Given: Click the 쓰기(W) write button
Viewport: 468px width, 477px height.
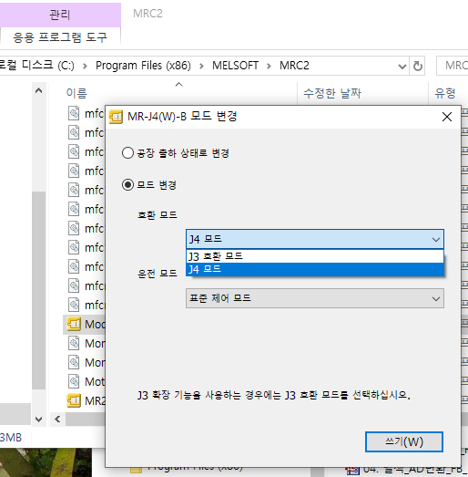Looking at the screenshot, I should [x=404, y=441].
